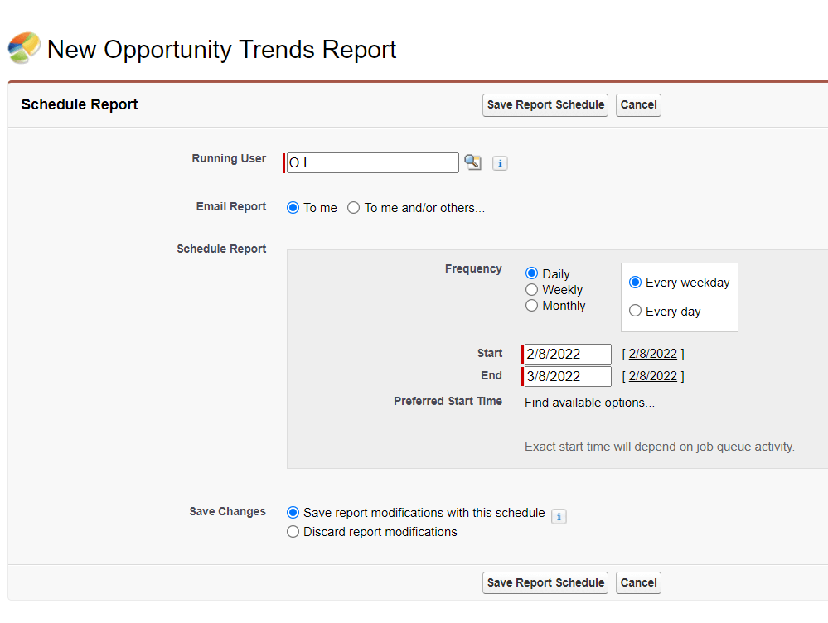Choose 'To me and/or others...' radio button
This screenshot has width=828, height=623.
354,208
